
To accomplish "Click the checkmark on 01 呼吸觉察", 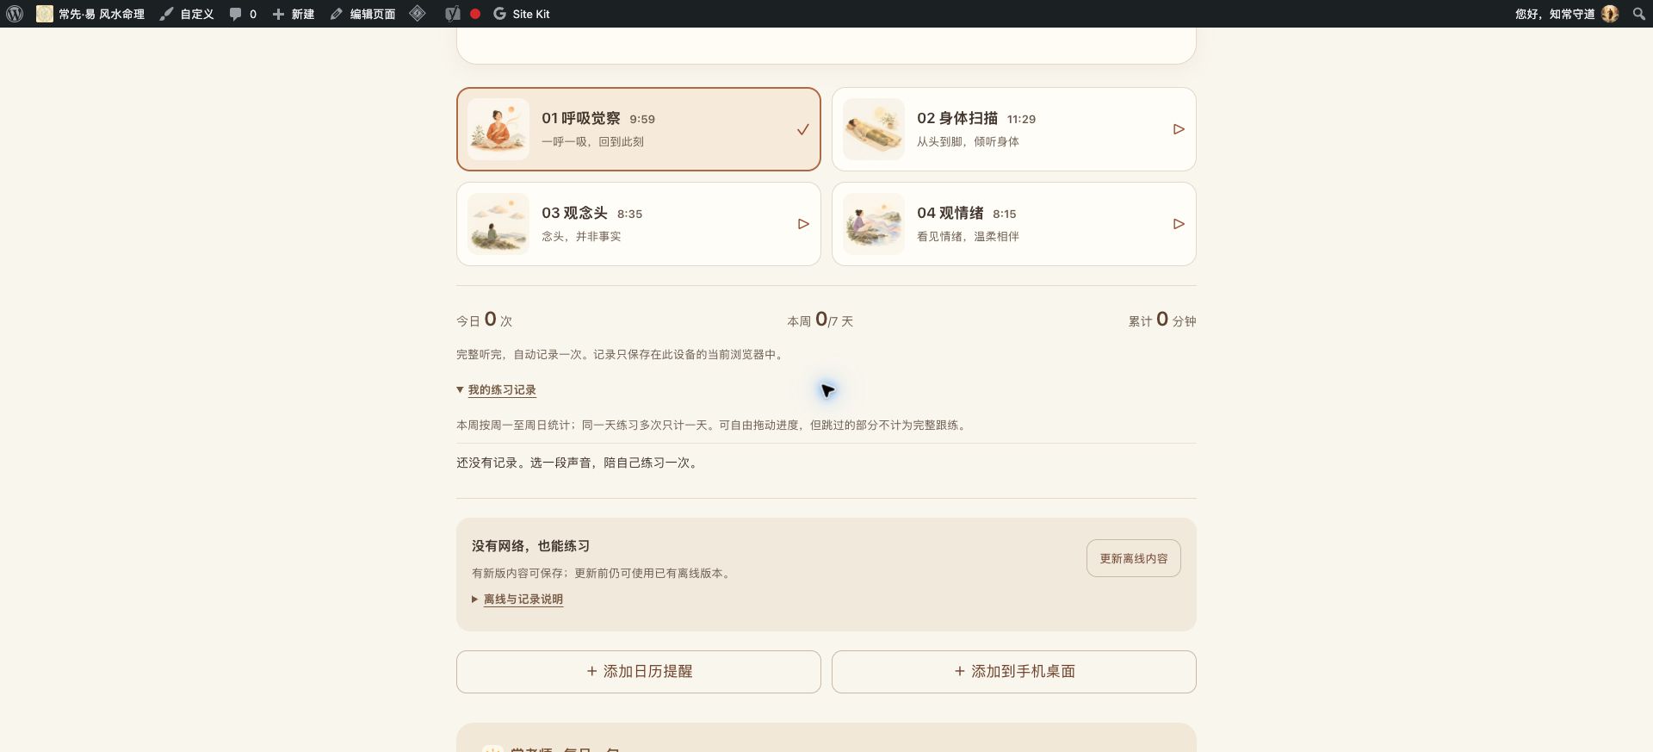I will (802, 129).
